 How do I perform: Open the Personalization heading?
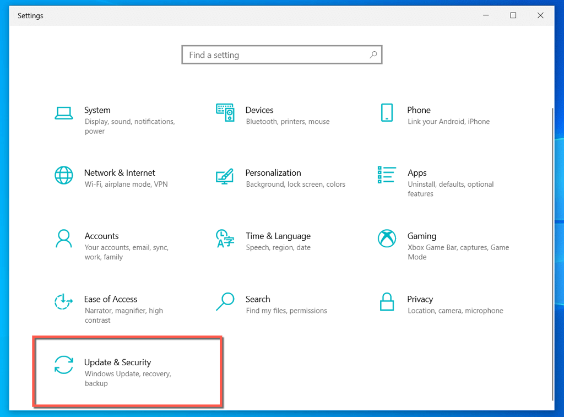[273, 173]
